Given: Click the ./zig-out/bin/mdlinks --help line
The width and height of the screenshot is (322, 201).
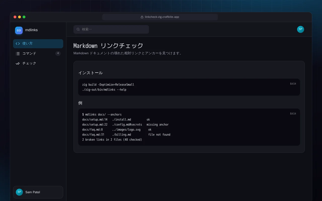Looking at the screenshot, I should click(104, 90).
